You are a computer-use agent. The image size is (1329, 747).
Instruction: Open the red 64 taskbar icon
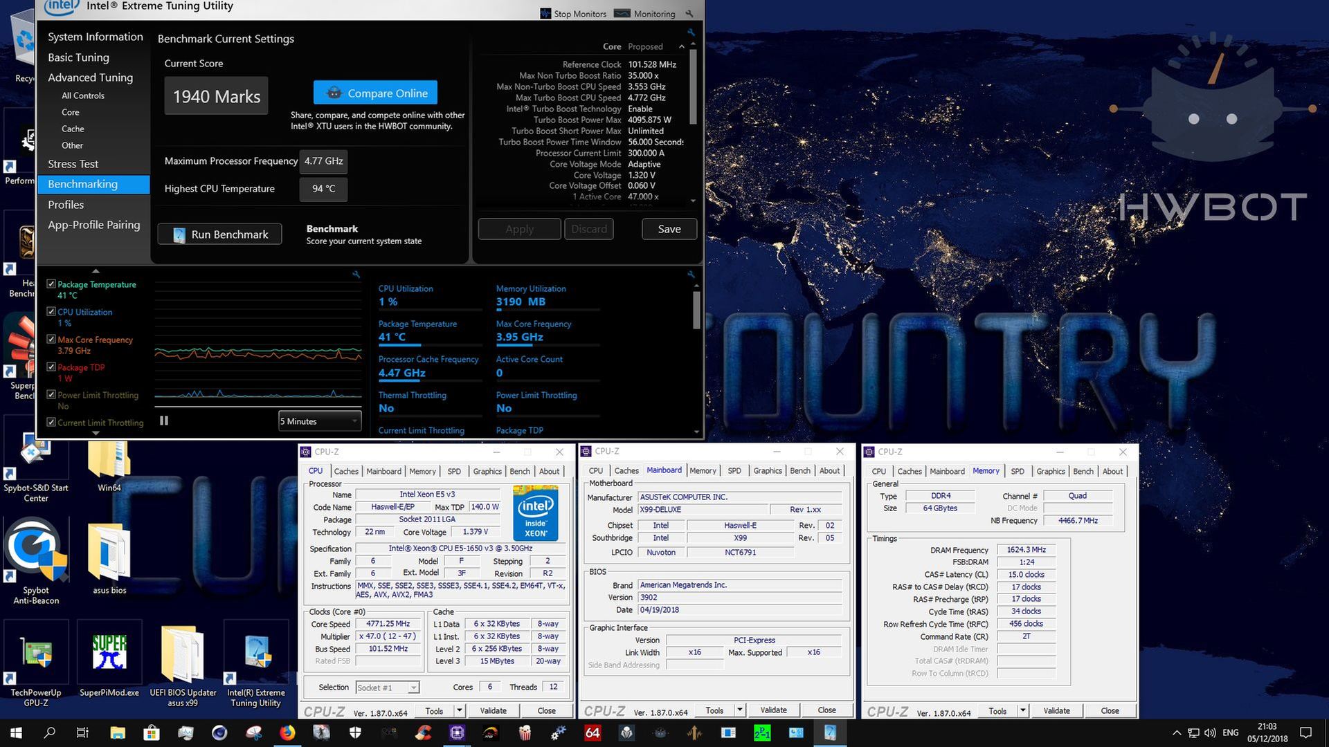coord(593,732)
